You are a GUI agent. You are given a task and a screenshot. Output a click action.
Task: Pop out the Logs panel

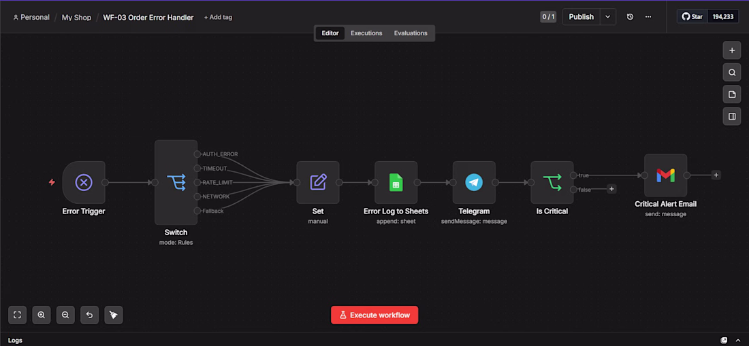[724, 341]
